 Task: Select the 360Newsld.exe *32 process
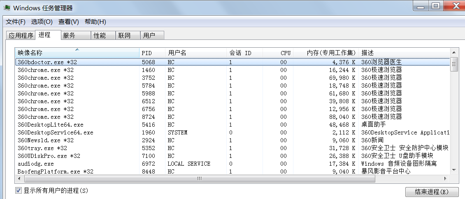[x=232, y=140]
